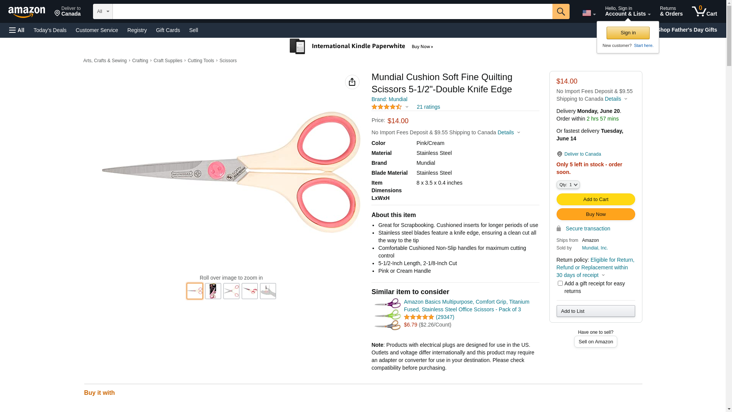Open the shopping cart icon
This screenshot has width=732, height=412.
(x=704, y=11)
